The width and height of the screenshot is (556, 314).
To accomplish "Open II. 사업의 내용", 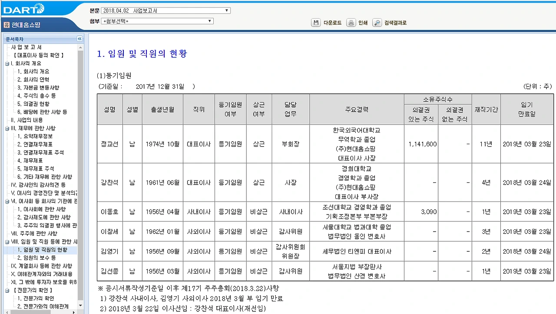I will coord(26,120).
